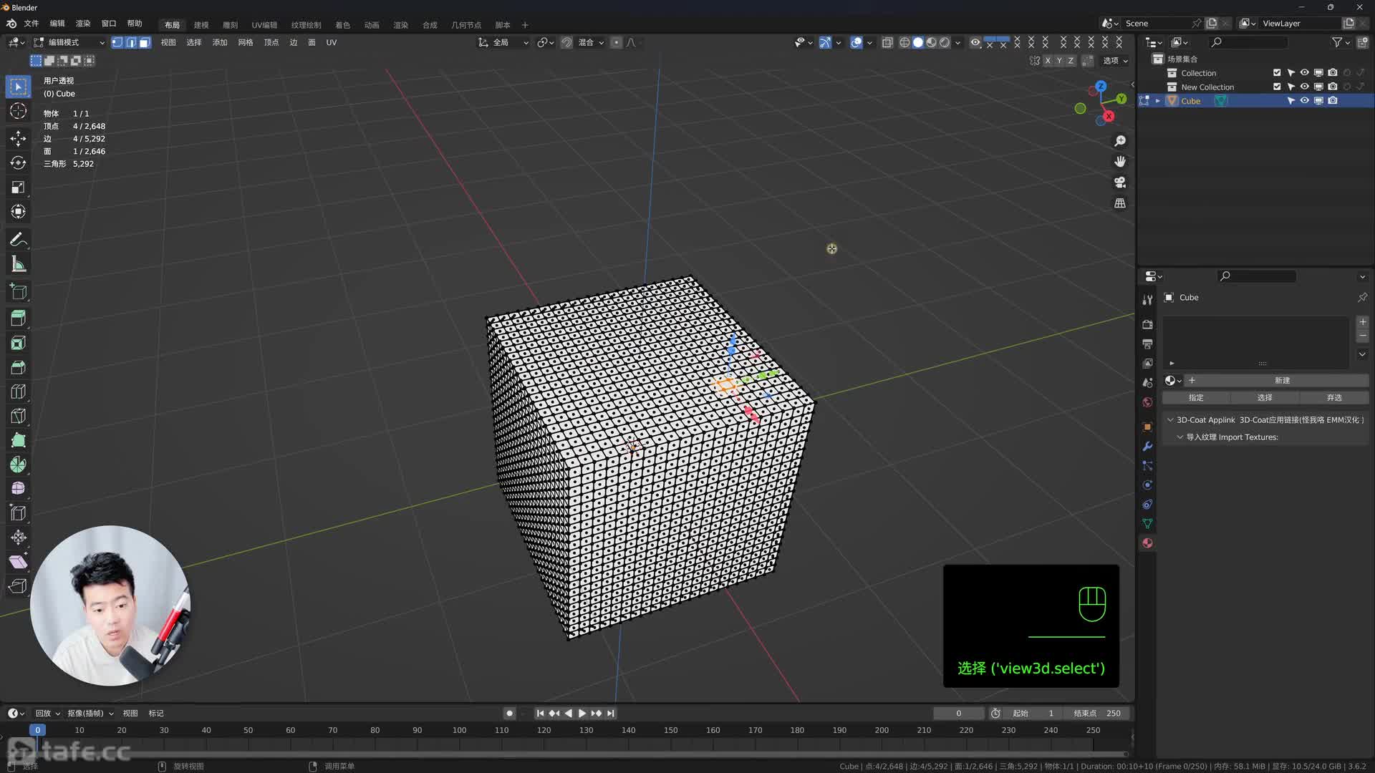Screen dimensions: 1375x773
Task: Collapse the 3D-Coat Applink panel
Action: point(1171,420)
